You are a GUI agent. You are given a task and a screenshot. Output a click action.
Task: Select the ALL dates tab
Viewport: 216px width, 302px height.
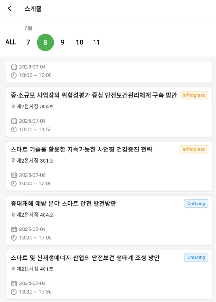click(11, 42)
